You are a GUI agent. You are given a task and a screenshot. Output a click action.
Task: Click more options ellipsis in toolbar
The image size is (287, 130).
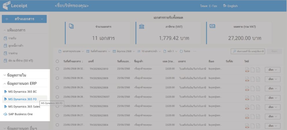(195, 51)
